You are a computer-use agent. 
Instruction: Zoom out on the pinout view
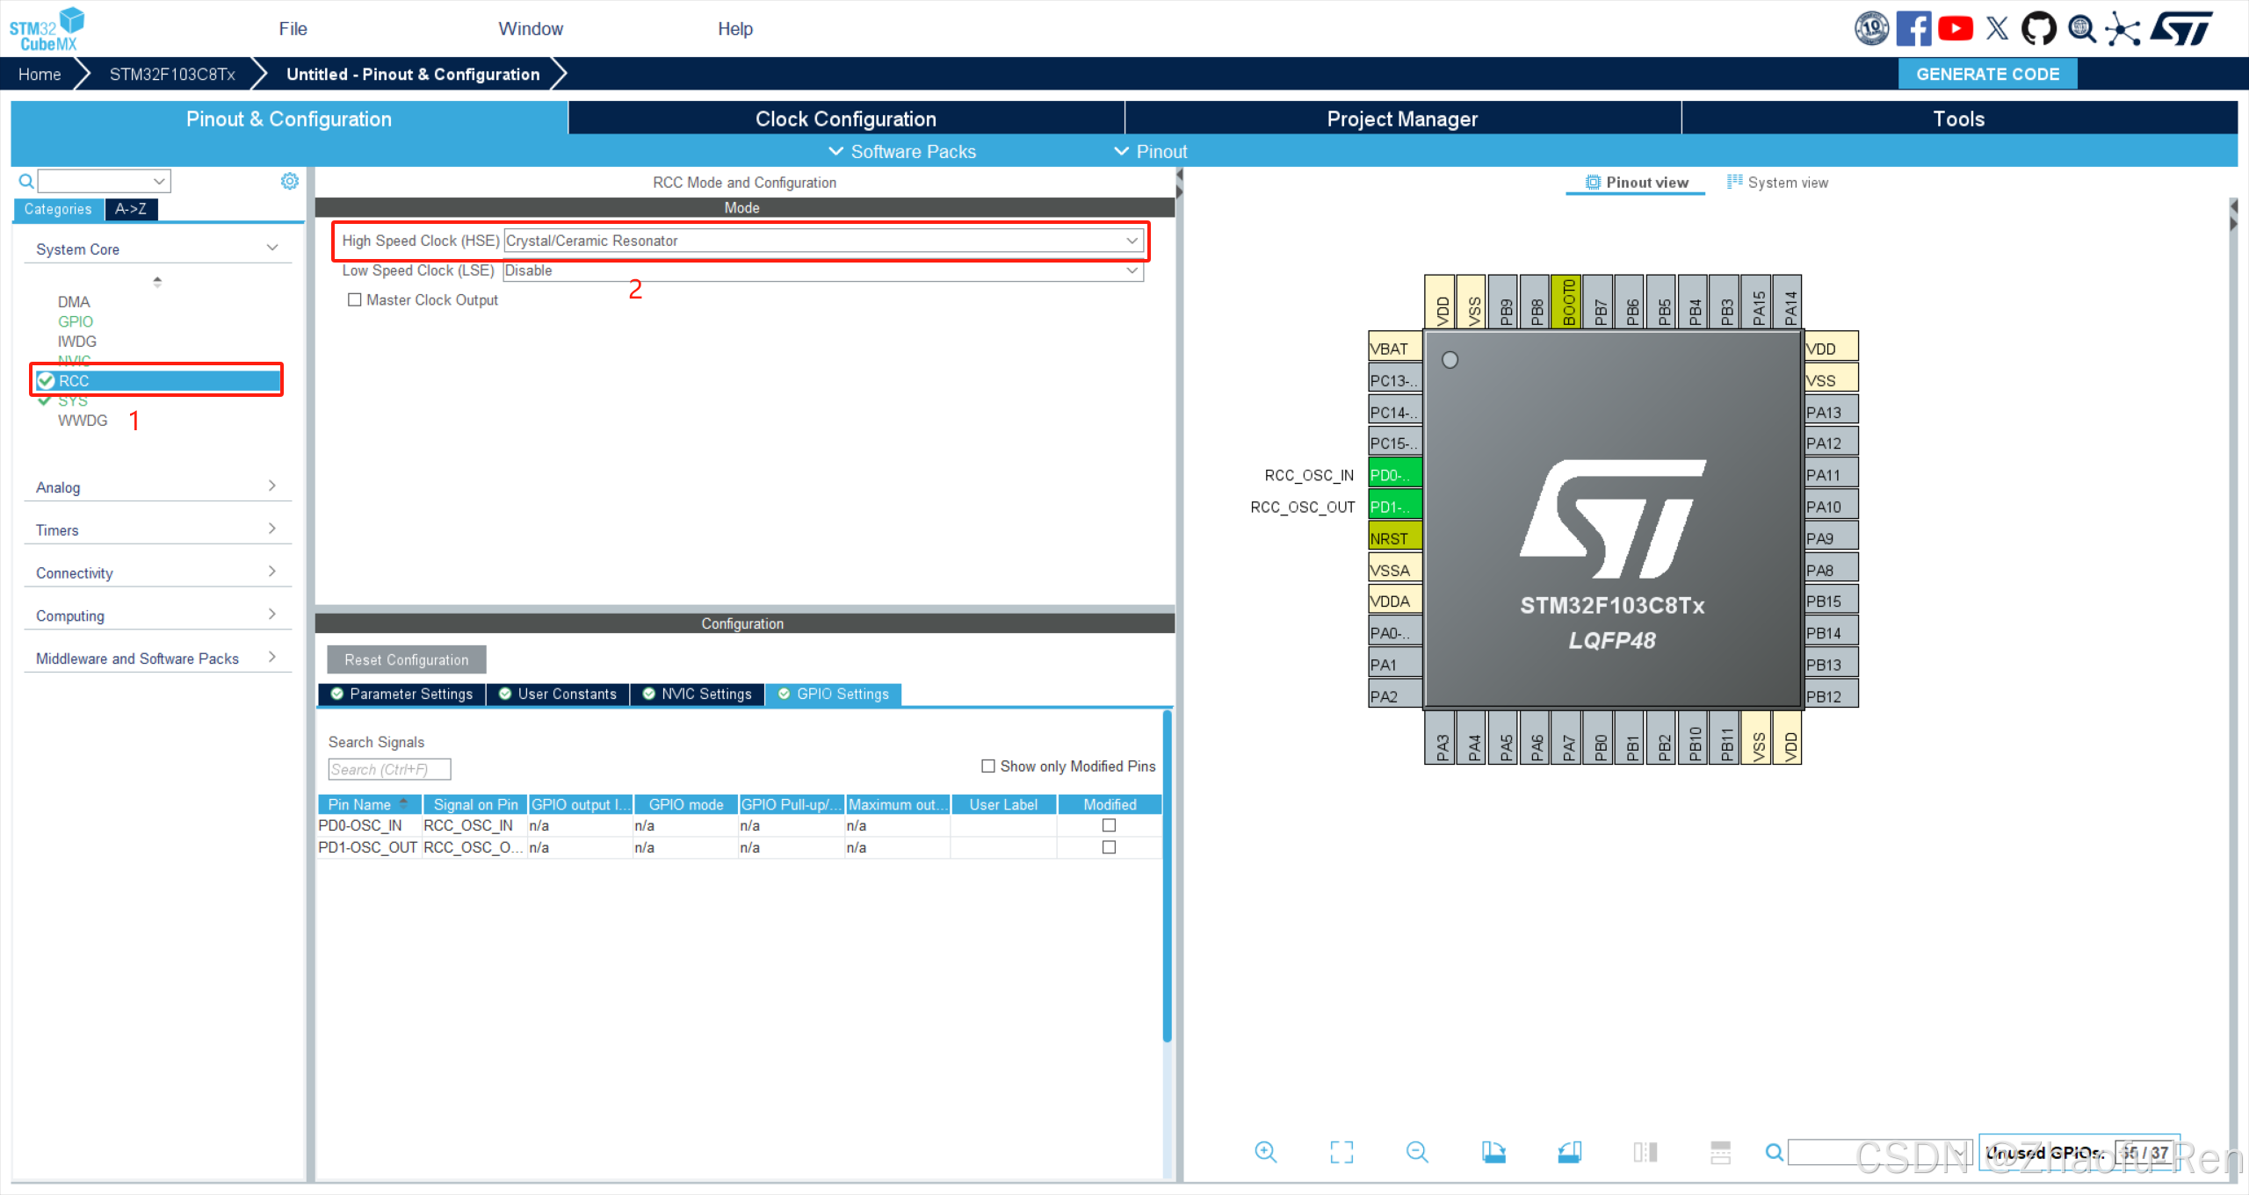click(x=1417, y=1152)
